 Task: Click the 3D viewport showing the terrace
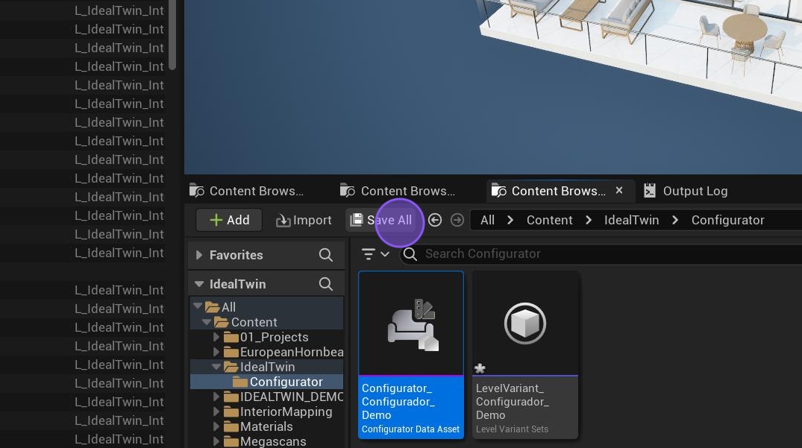(x=493, y=86)
